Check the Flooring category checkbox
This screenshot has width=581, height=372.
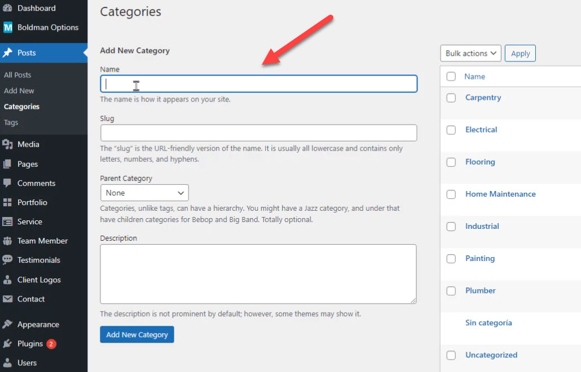[x=451, y=162]
